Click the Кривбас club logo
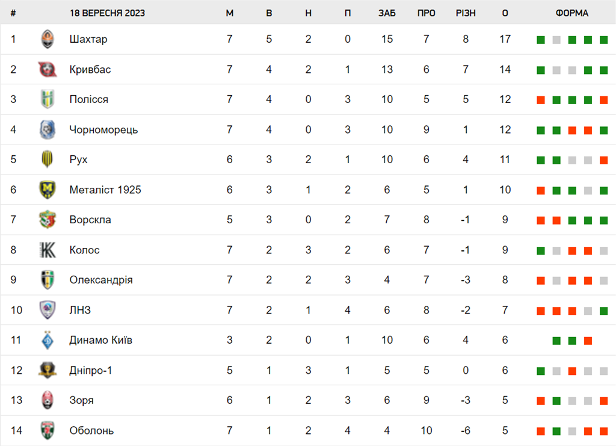Screen dimensions: 616x446 point(48,69)
